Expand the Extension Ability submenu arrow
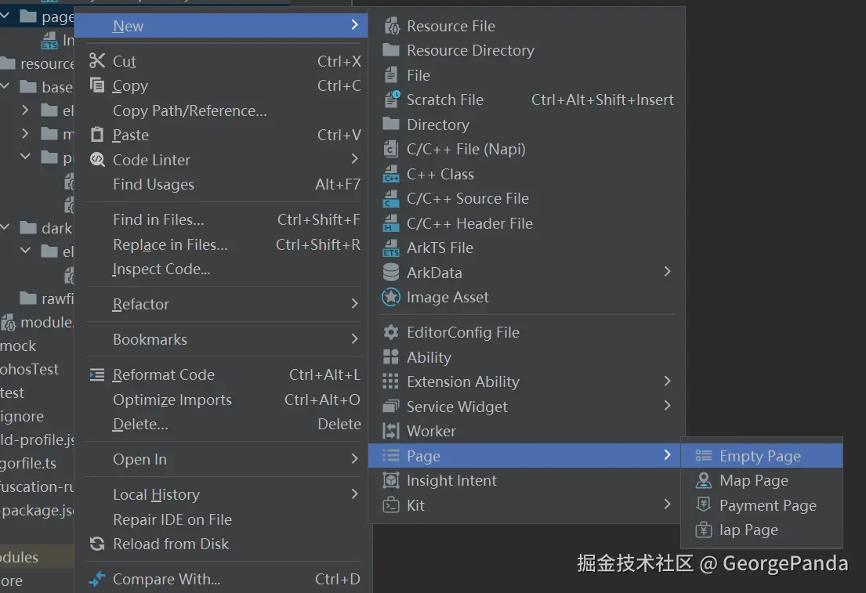The height and width of the screenshot is (593, 866). [x=667, y=381]
